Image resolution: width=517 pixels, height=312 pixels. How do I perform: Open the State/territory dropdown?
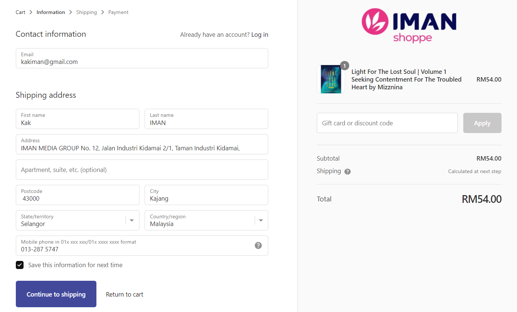(78, 220)
